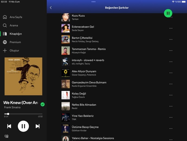Click the playback progress slider
The image size is (187, 141).
tap(23, 114)
